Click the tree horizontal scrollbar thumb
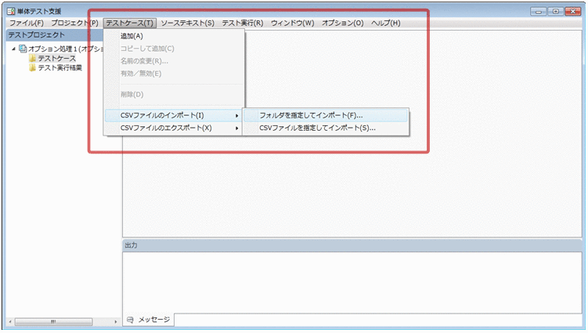This screenshot has width=588, height=333. coord(53,322)
